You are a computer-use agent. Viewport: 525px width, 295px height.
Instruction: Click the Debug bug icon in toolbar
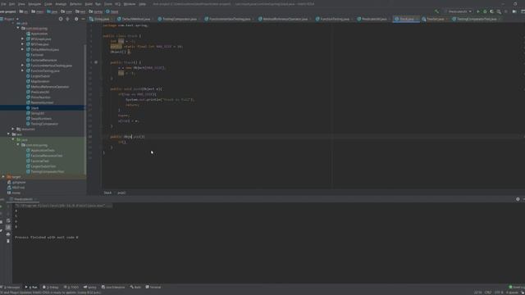coord(485,11)
